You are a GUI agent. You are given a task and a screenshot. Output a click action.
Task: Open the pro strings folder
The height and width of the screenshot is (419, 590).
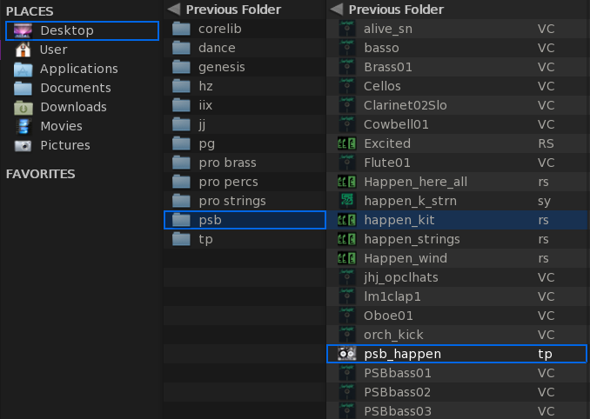pos(231,201)
